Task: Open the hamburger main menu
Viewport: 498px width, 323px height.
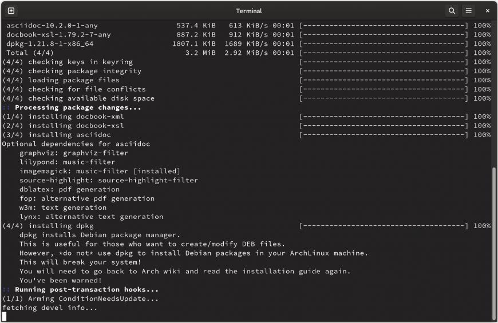Action: [468, 11]
